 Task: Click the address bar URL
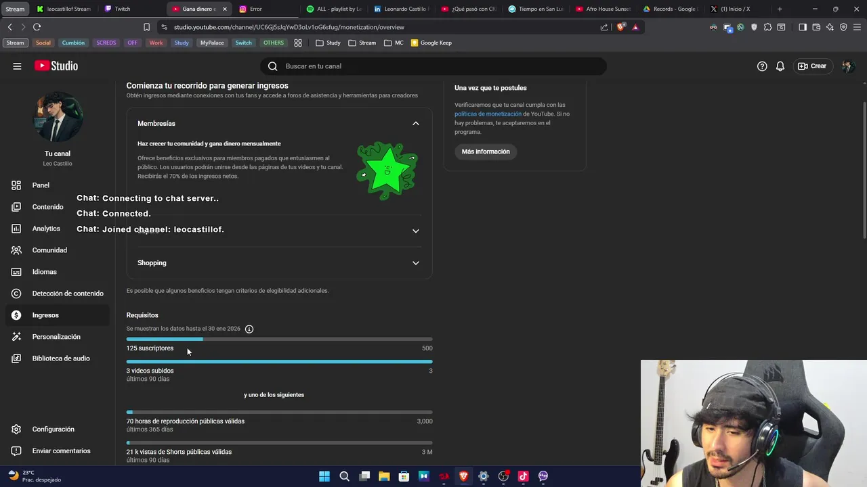pyautogui.click(x=289, y=27)
